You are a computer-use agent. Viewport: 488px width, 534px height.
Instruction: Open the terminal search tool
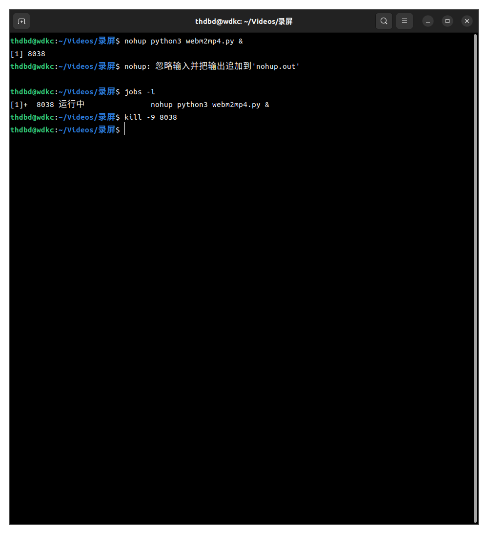click(384, 21)
